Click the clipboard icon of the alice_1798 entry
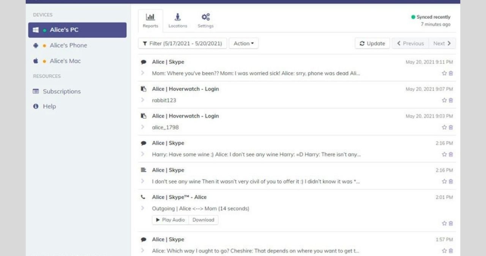This screenshot has height=256, width=486. click(x=144, y=116)
